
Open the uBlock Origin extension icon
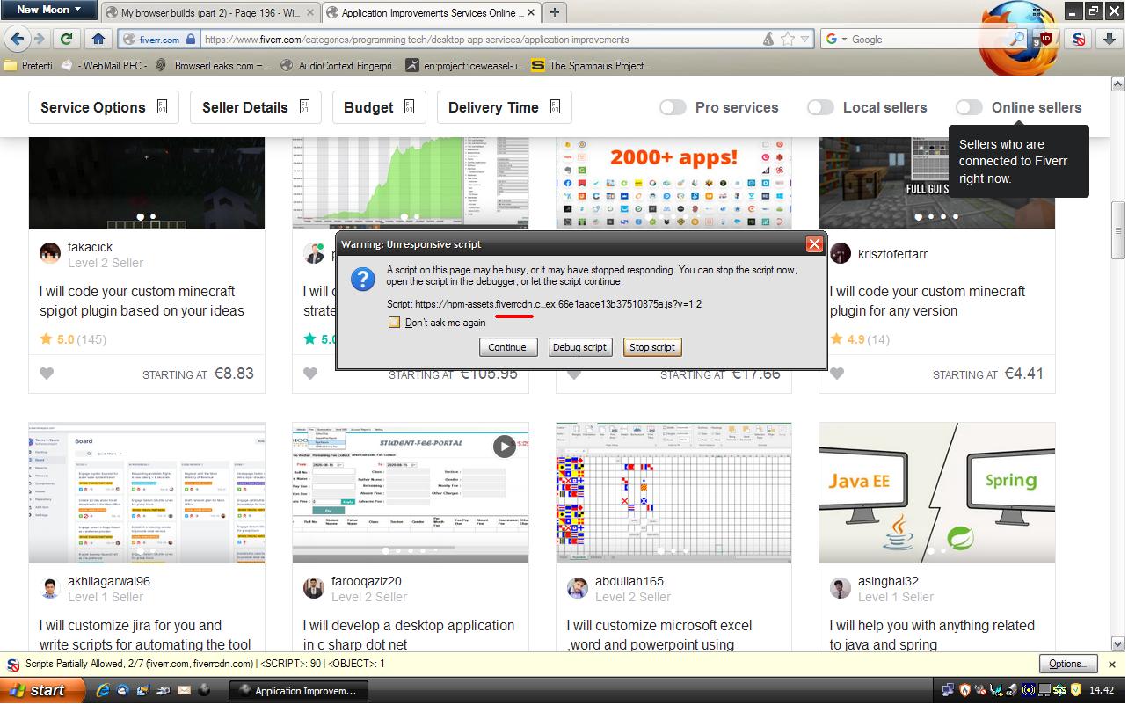1046,39
